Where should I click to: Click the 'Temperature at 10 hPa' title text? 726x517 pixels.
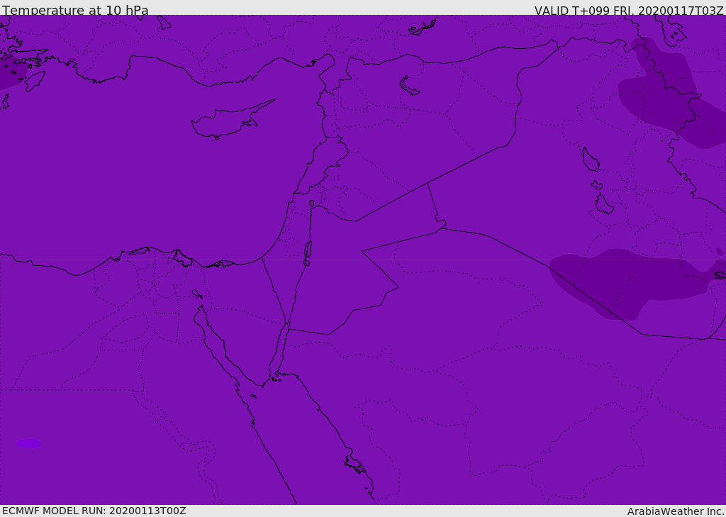tap(75, 10)
